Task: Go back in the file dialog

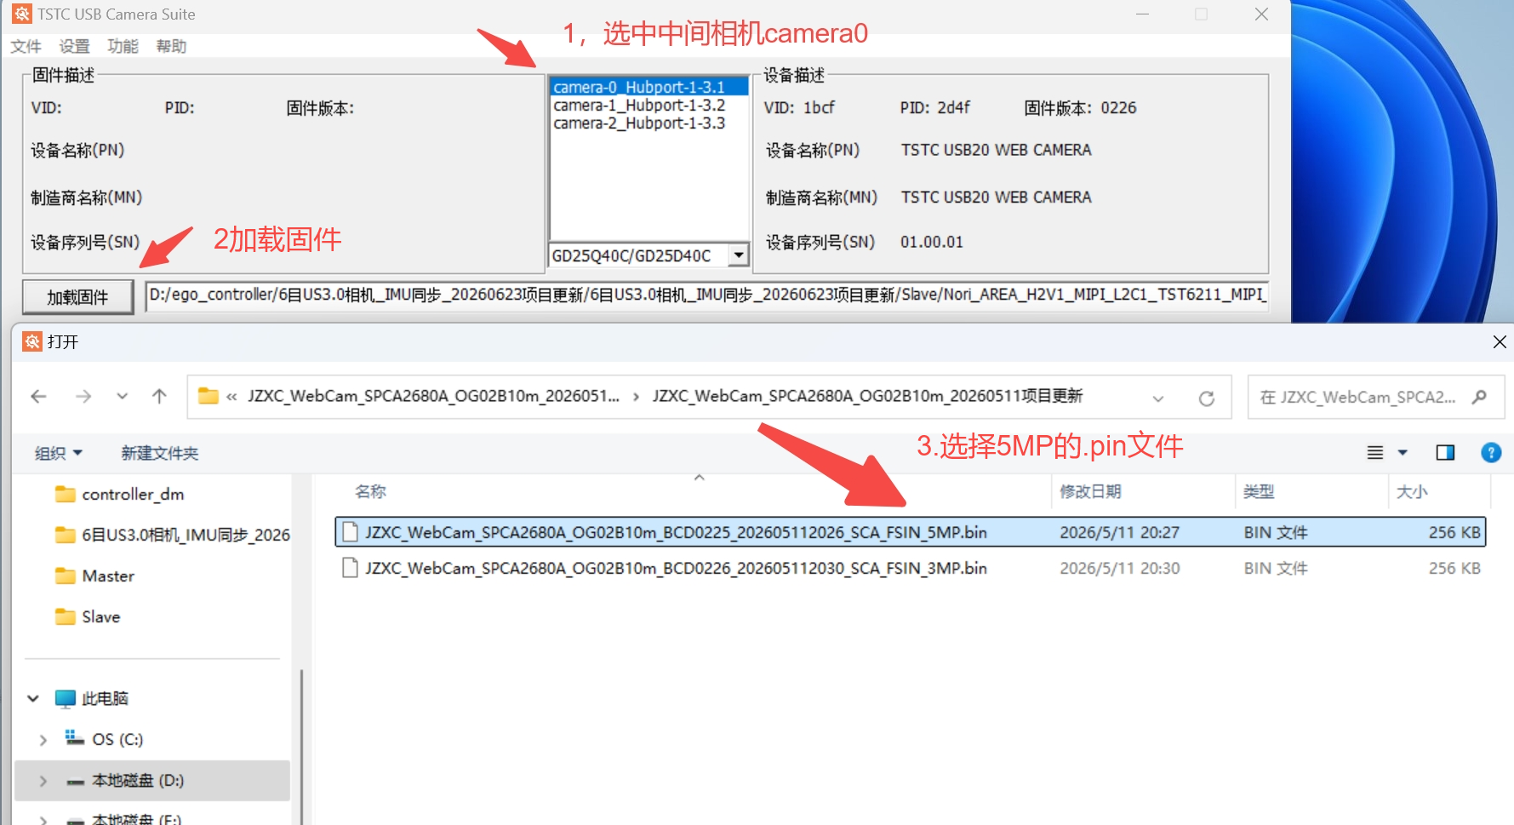Action: click(x=38, y=397)
